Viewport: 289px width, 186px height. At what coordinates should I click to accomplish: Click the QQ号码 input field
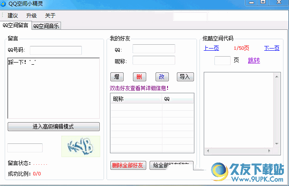coord(56,50)
